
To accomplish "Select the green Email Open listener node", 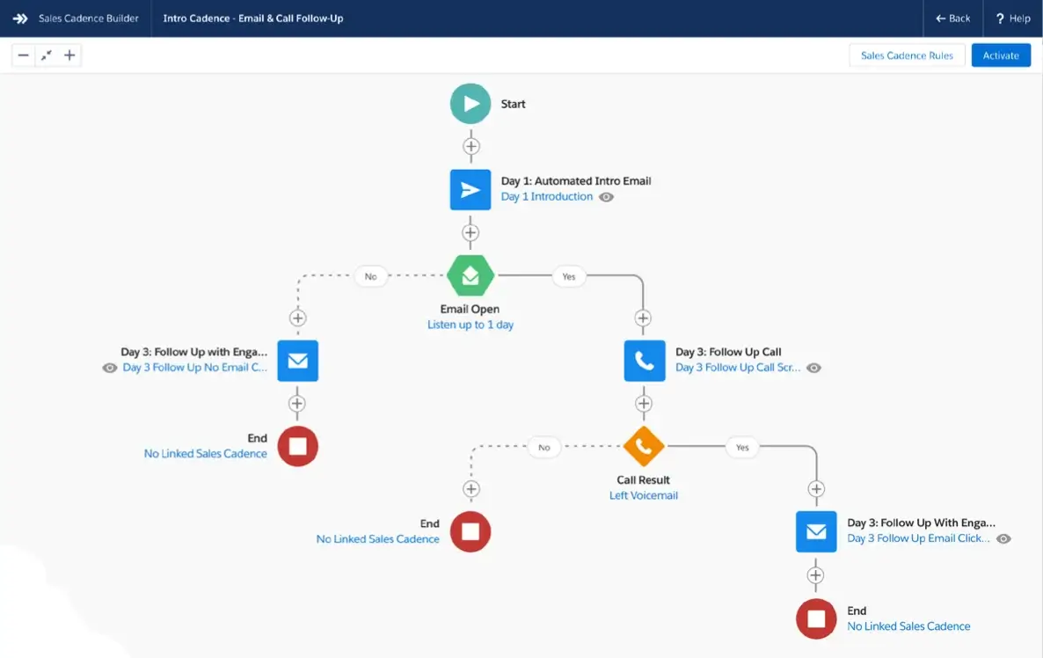I will (x=470, y=275).
